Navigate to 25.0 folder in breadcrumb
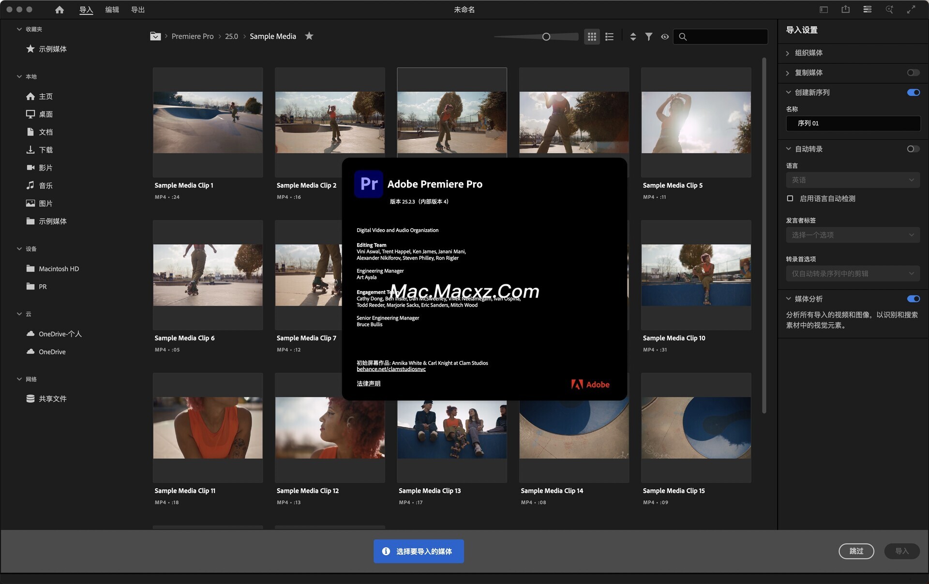Image resolution: width=929 pixels, height=584 pixels. 231,36
